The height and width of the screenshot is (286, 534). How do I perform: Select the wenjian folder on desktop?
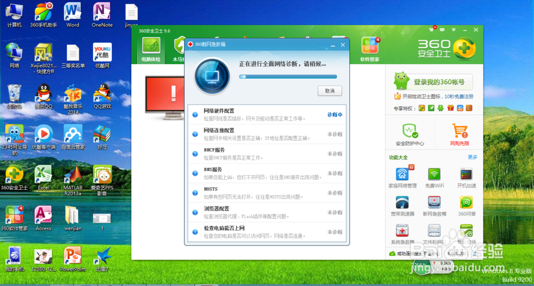(73, 219)
